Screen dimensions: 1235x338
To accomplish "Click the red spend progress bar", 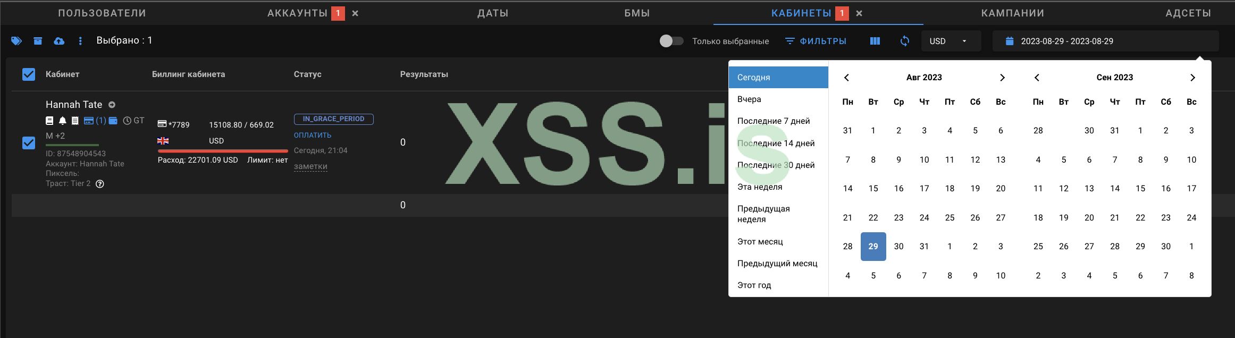I will 223,151.
